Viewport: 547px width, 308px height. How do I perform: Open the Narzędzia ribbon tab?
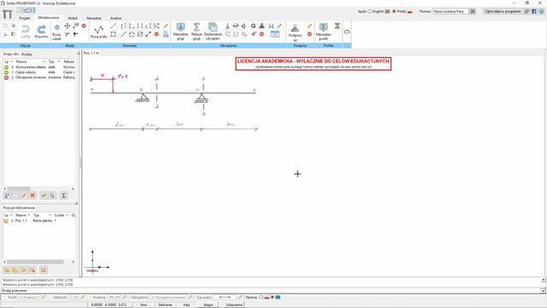pos(94,18)
